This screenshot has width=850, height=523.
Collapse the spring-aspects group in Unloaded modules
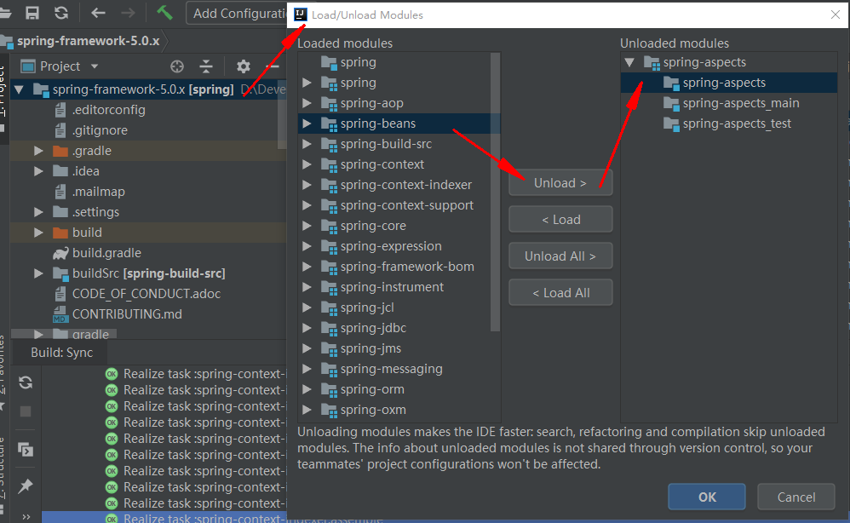629,62
